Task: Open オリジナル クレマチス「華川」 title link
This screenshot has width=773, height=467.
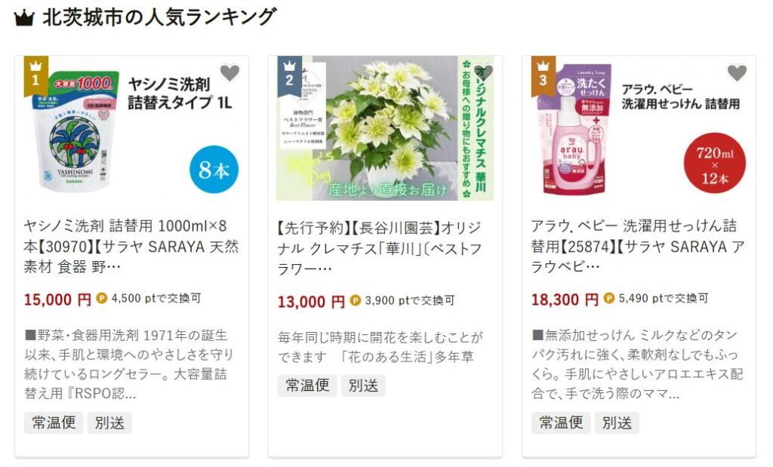Action: click(x=380, y=248)
